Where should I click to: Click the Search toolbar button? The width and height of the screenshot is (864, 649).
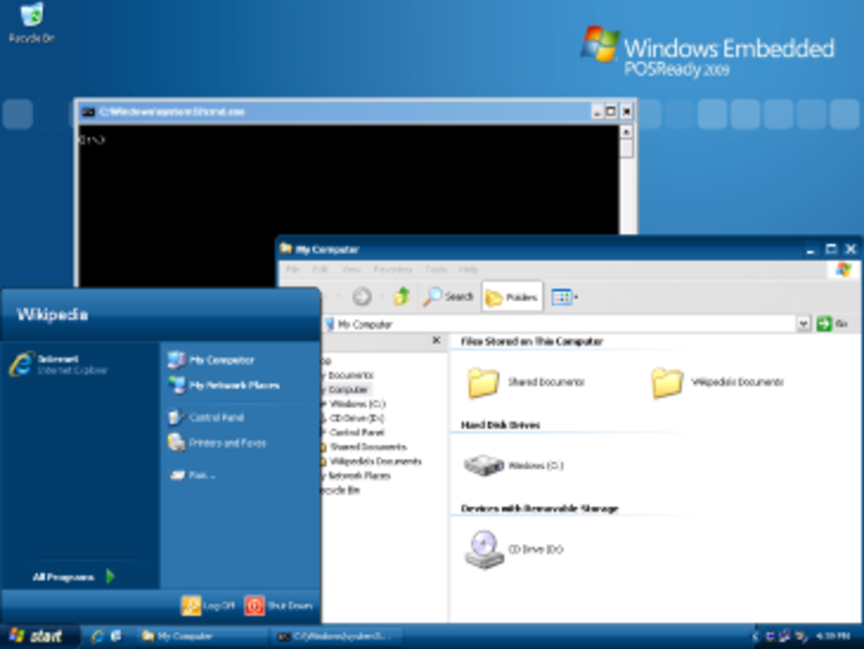pos(448,296)
